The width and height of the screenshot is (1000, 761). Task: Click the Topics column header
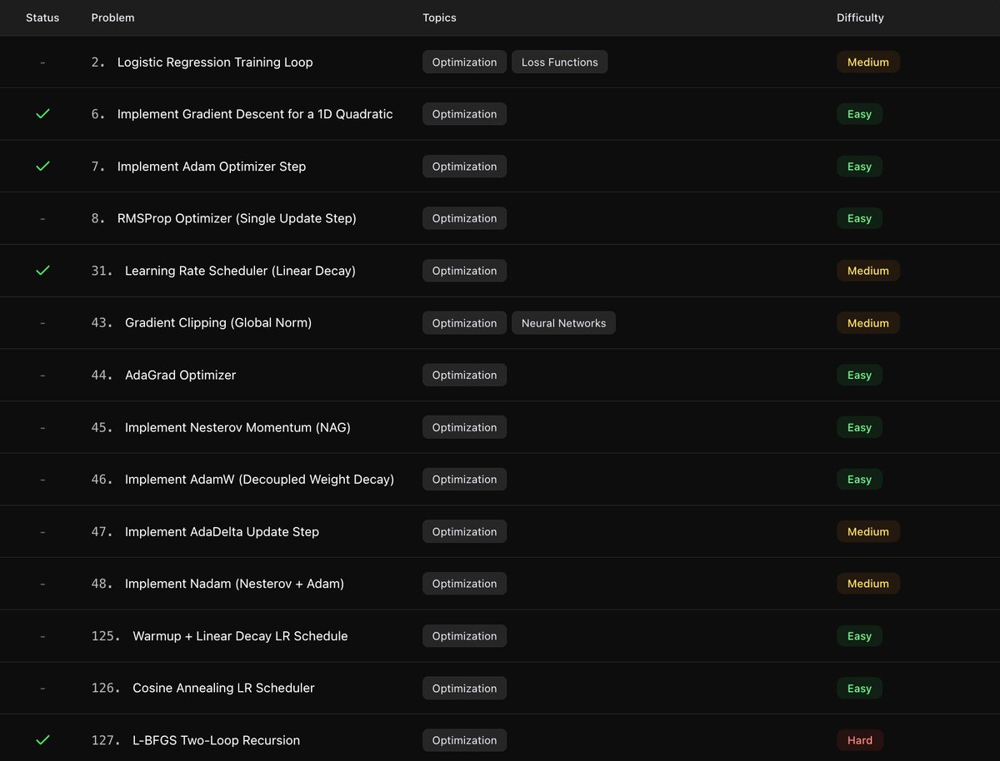click(x=439, y=17)
